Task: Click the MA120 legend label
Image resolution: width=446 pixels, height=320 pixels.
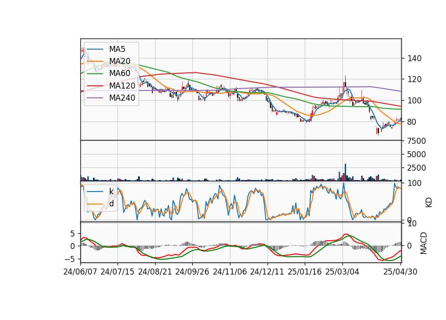Action: point(122,86)
